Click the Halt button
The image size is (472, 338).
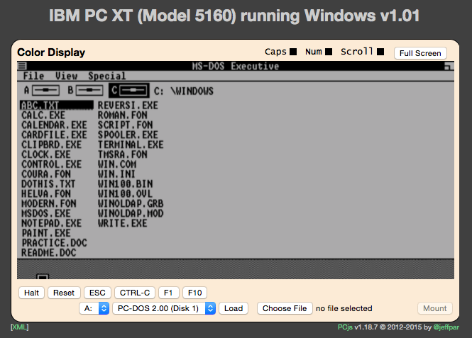(32, 293)
